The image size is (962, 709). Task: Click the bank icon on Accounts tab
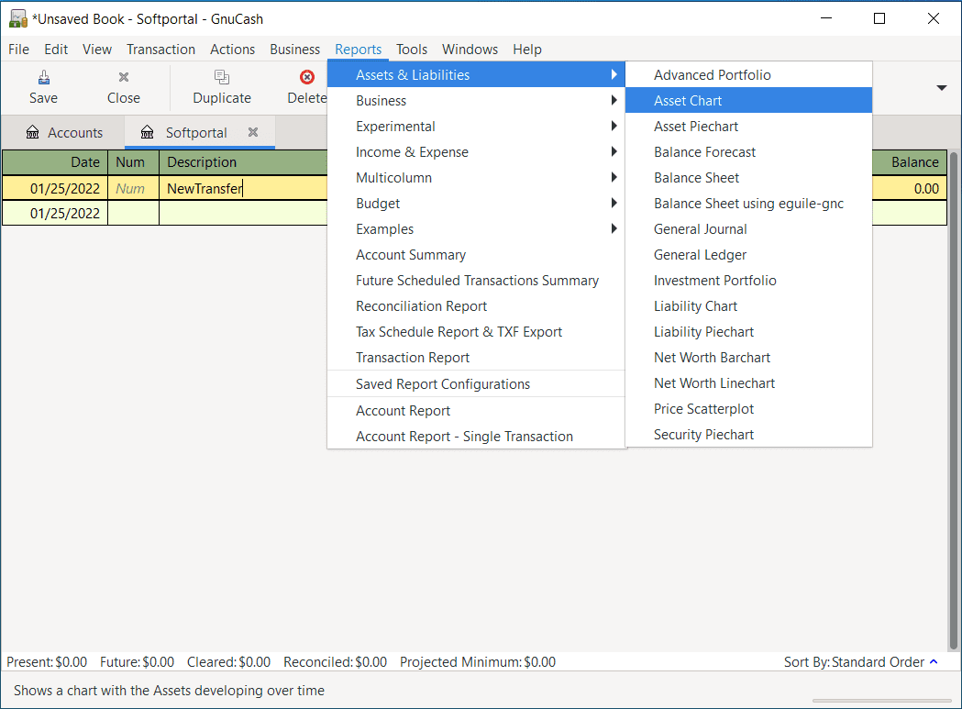coord(33,133)
